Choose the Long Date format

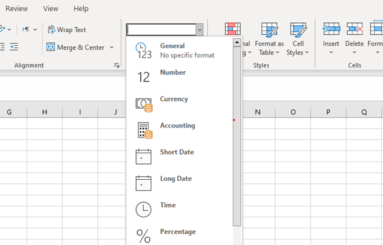175,179
